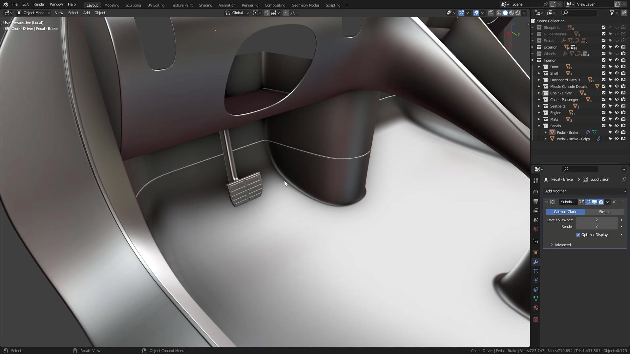
Task: Click the Levels Viewport value field
Action: pyautogui.click(x=597, y=220)
